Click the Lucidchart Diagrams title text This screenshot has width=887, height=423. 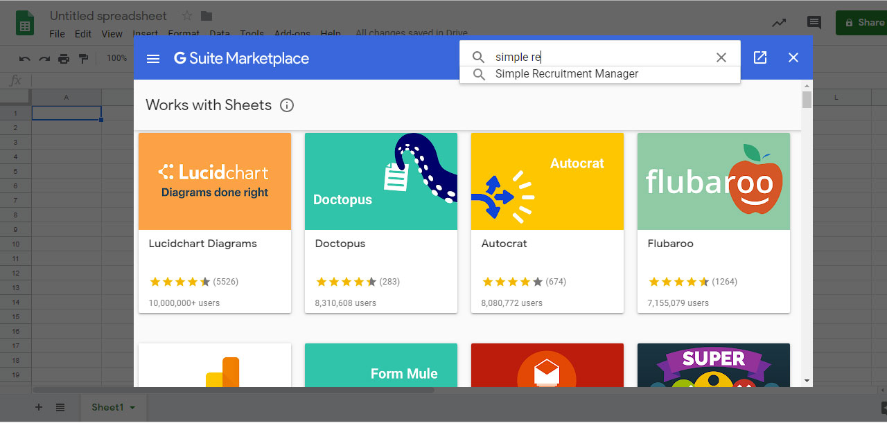(203, 244)
